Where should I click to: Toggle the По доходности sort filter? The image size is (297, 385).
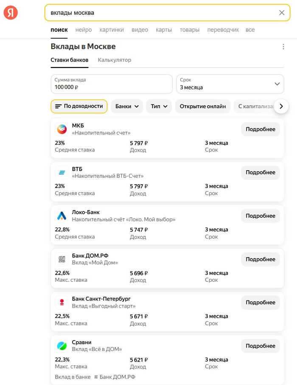79,106
